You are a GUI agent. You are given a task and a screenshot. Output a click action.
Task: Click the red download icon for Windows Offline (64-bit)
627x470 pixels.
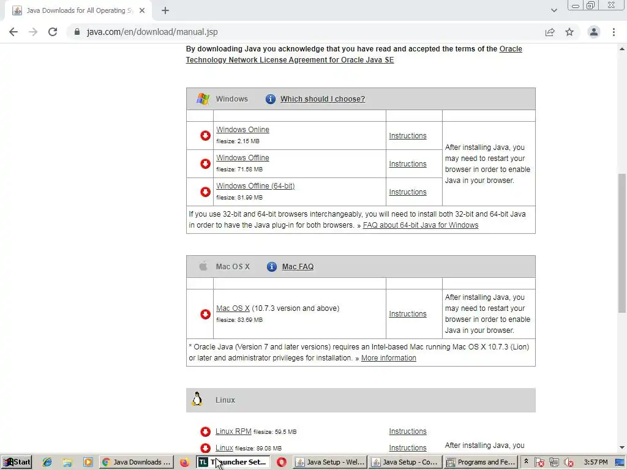(x=205, y=192)
